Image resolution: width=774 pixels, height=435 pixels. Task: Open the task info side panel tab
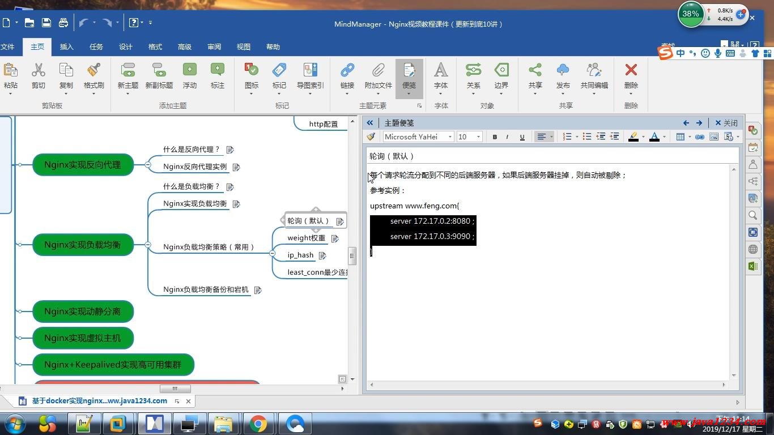tap(753, 147)
